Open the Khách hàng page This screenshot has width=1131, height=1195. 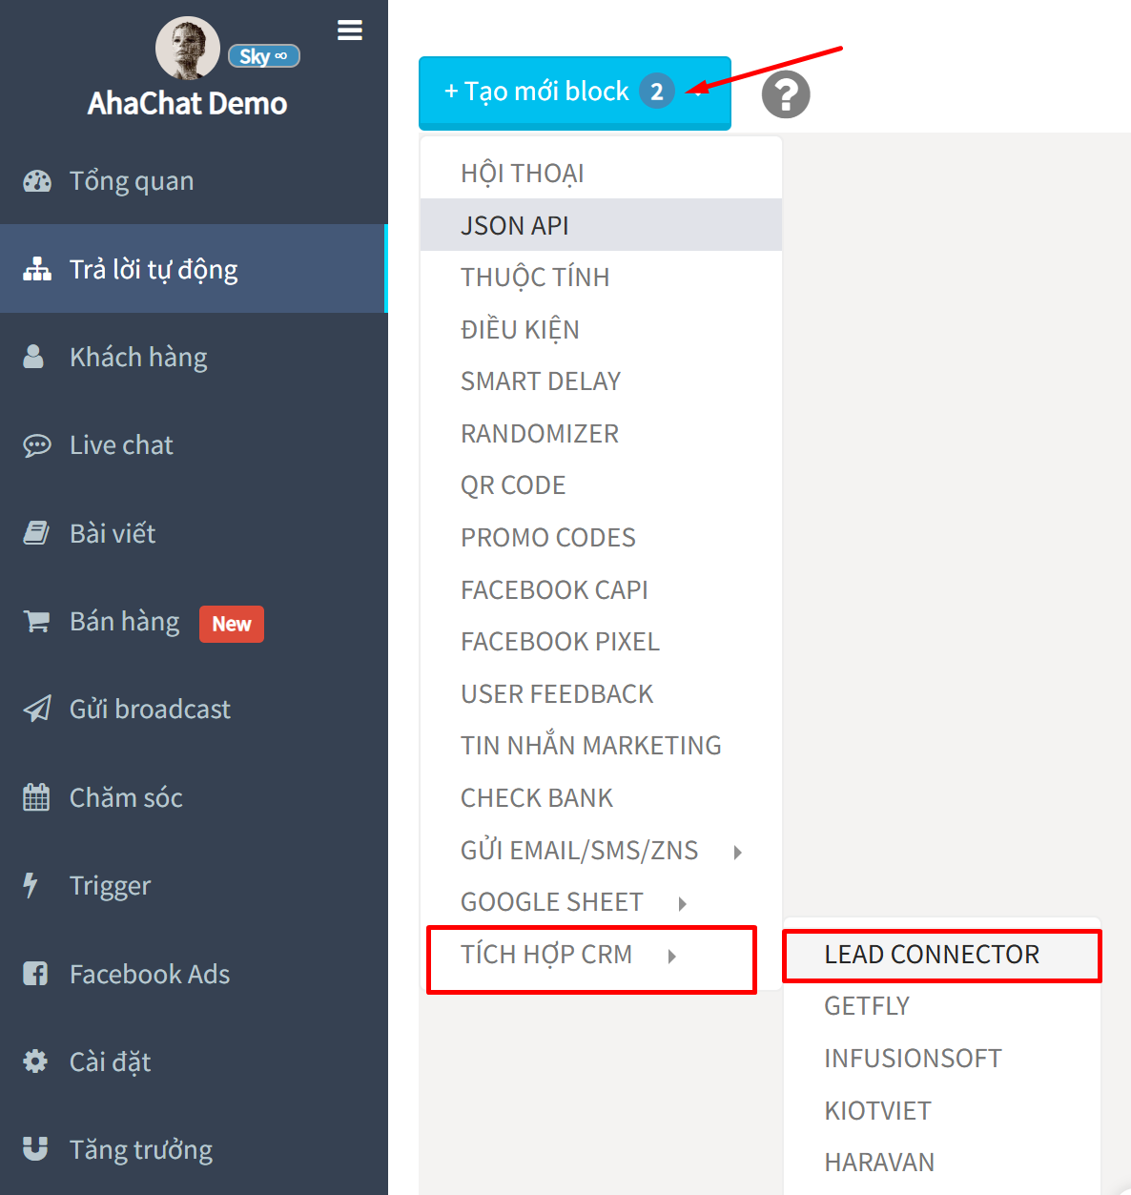[194, 357]
